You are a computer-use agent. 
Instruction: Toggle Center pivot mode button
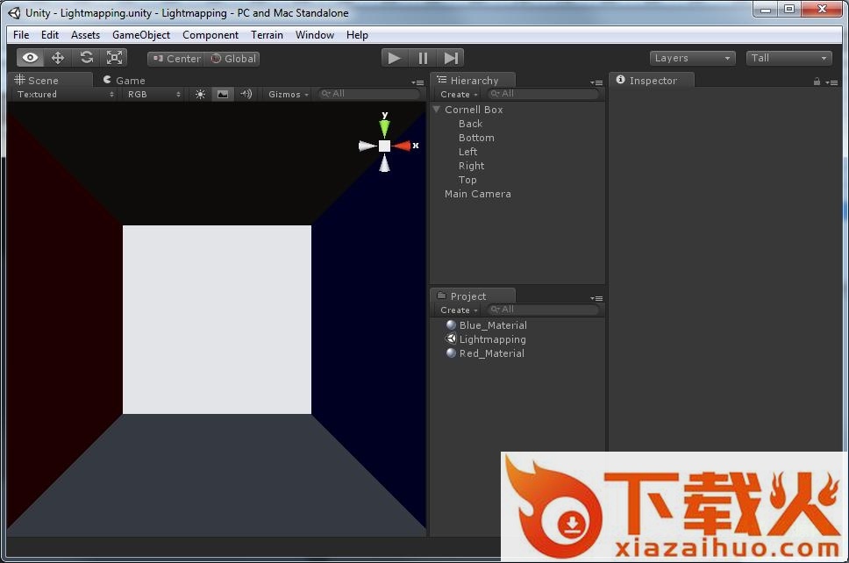coord(175,59)
